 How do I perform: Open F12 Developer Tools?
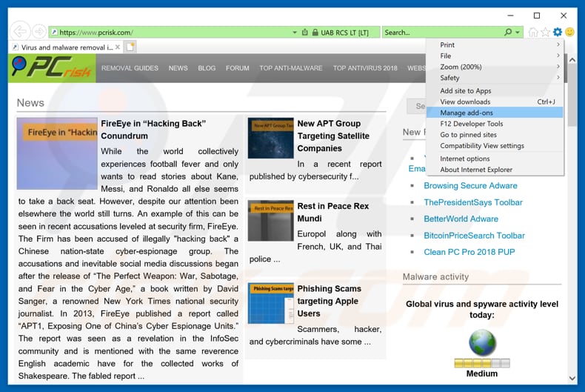495,124
